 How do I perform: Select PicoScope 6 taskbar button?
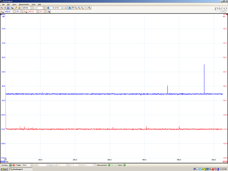21,169
